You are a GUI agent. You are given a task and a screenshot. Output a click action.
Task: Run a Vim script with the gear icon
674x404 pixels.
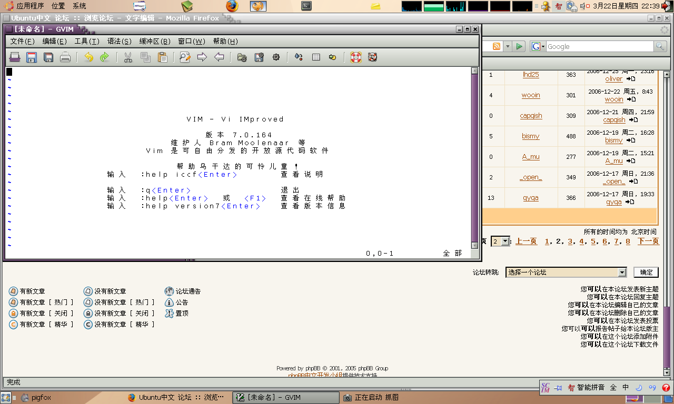click(276, 57)
